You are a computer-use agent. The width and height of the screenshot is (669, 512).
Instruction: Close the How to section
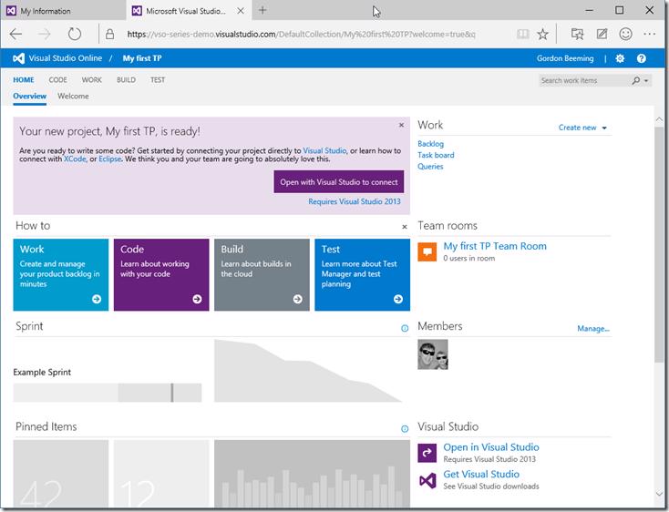coord(405,227)
